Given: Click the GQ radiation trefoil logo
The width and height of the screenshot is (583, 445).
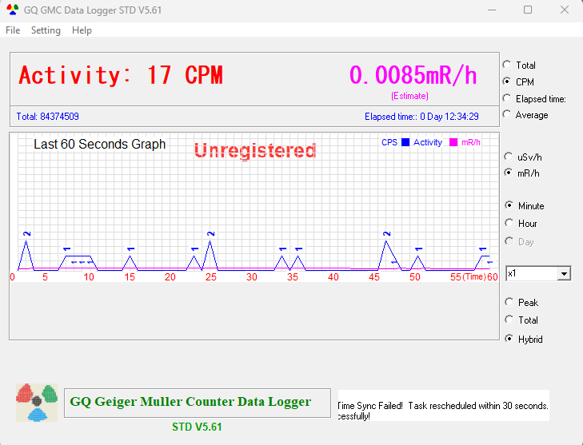Looking at the screenshot, I should click(x=37, y=403).
